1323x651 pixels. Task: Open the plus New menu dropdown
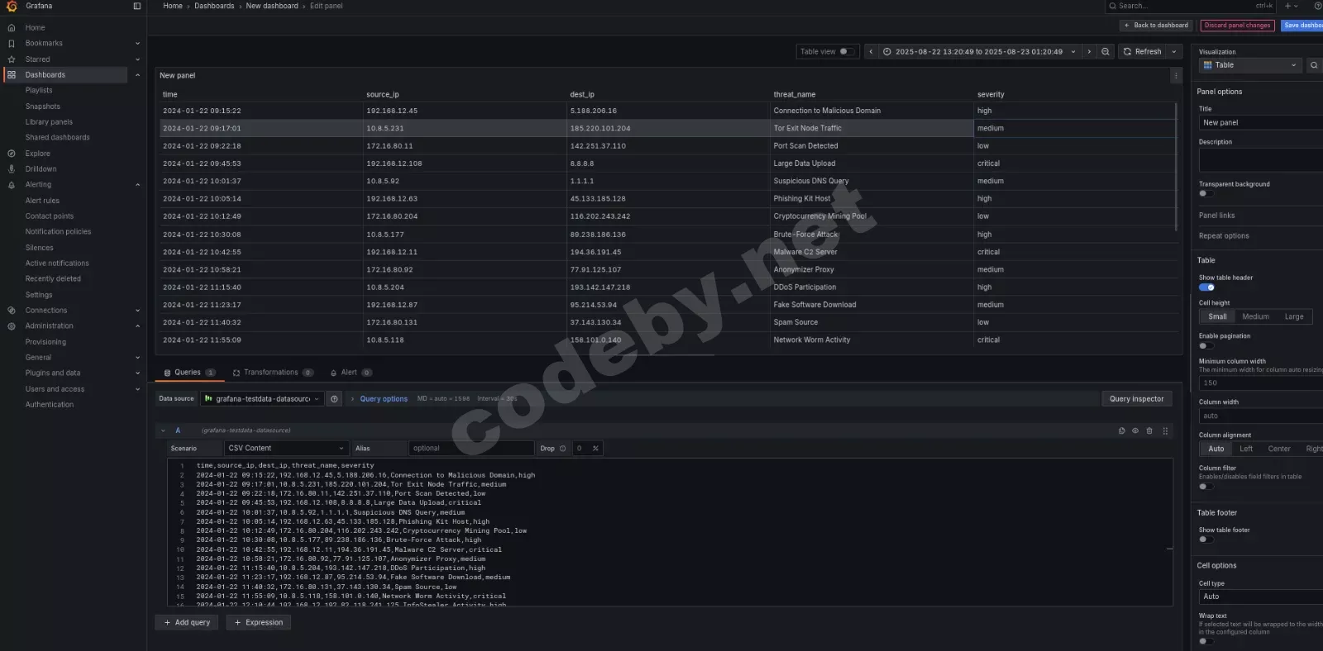(1292, 6)
